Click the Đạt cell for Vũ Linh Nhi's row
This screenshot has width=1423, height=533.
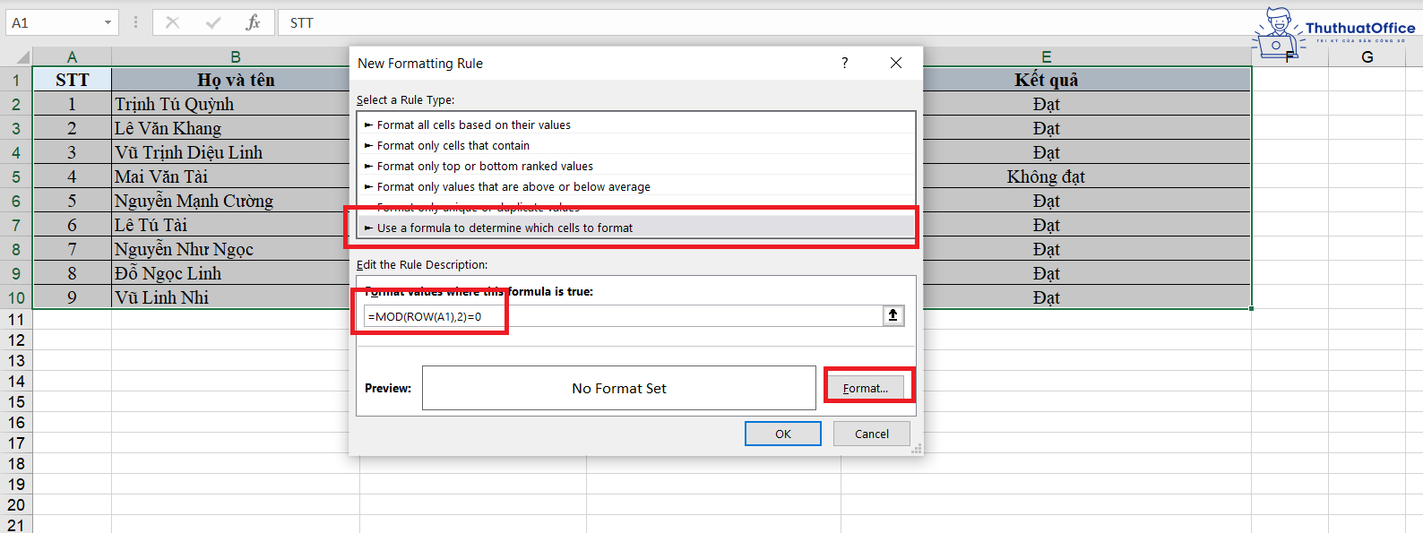pos(1087,297)
